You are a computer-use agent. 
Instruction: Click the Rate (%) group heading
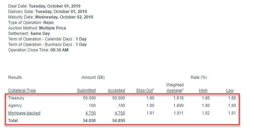point(199,77)
